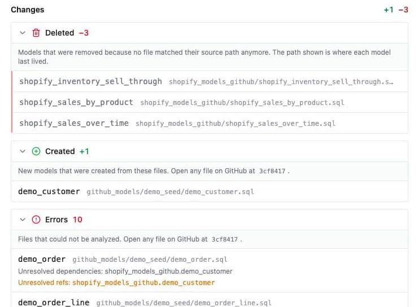Open commit 3cf8417 in Errors description
This screenshot has width=418, height=307.
pyautogui.click(x=225, y=239)
